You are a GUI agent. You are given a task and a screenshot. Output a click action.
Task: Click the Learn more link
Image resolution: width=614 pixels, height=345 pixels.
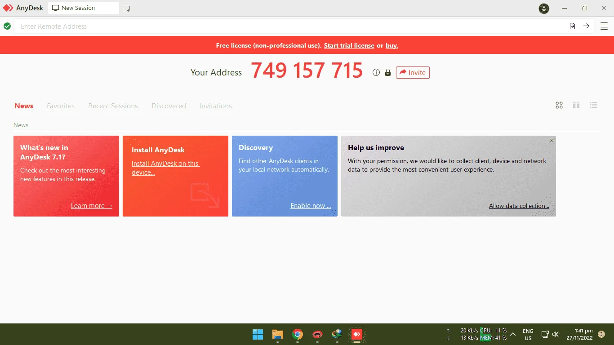(92, 206)
